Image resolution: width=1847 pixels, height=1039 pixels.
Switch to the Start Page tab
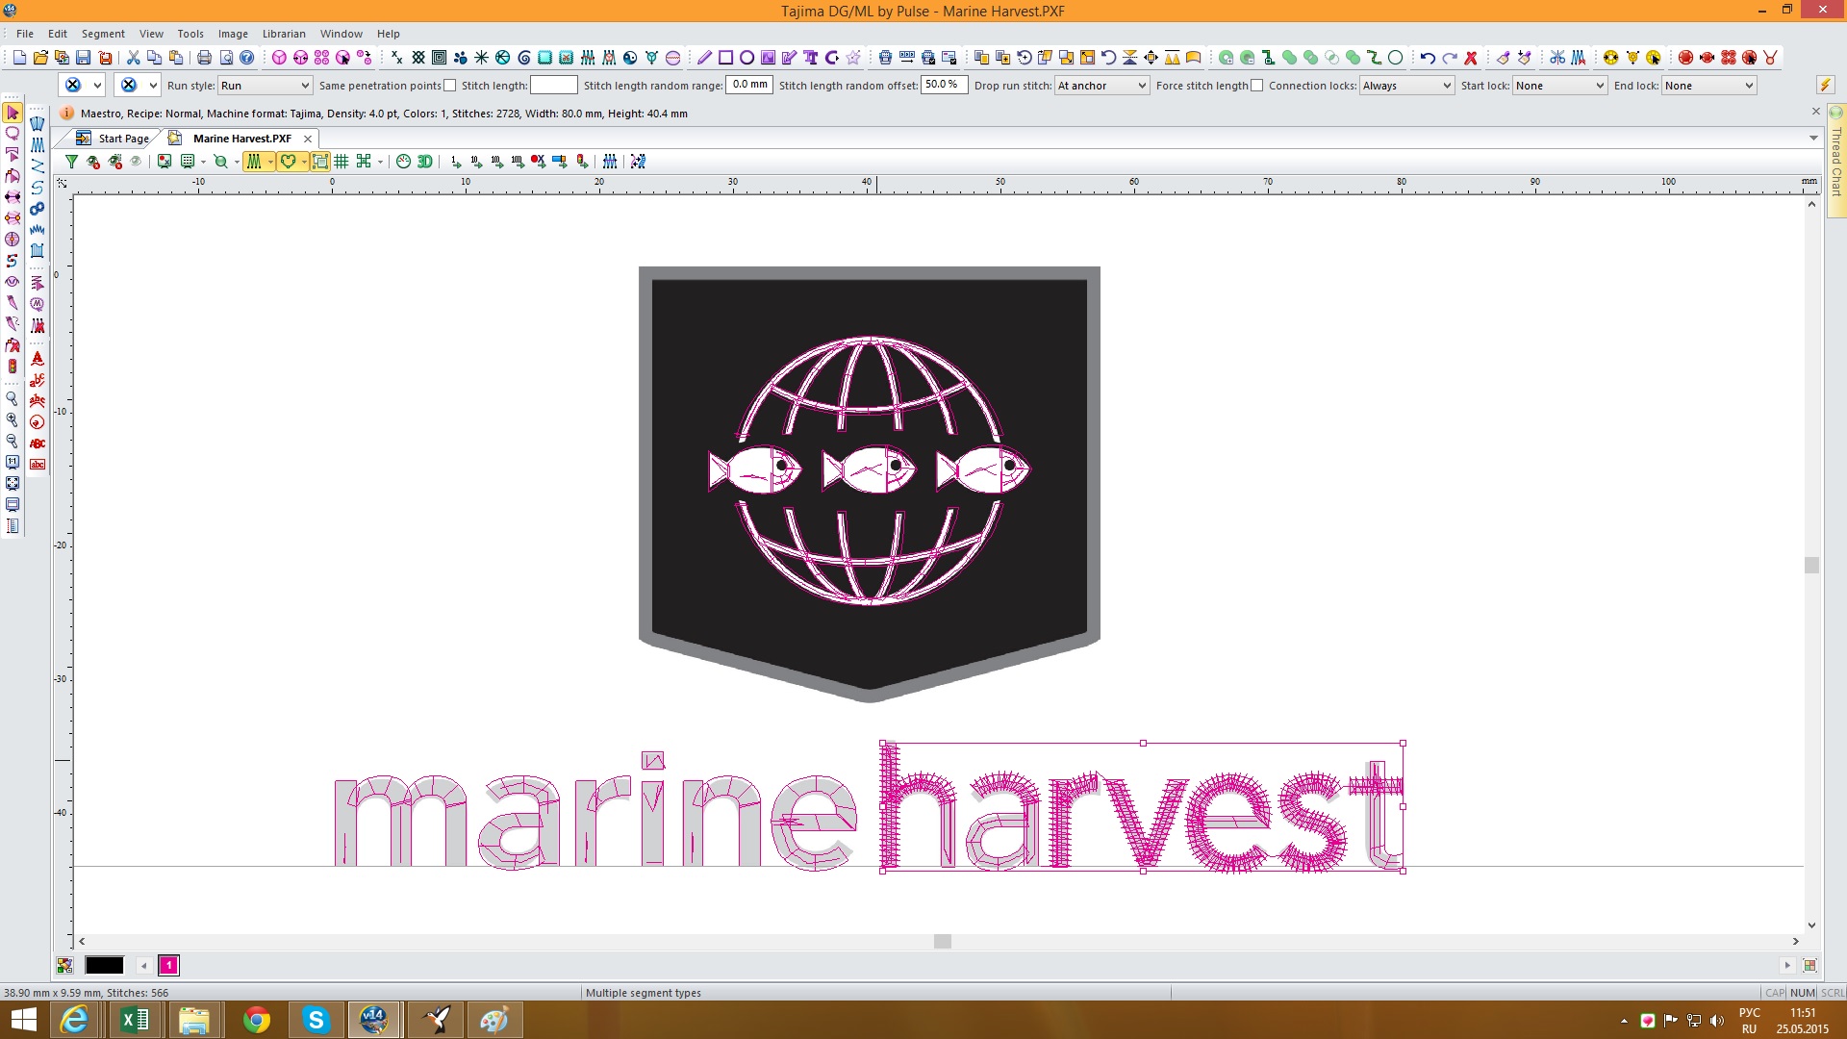click(114, 139)
